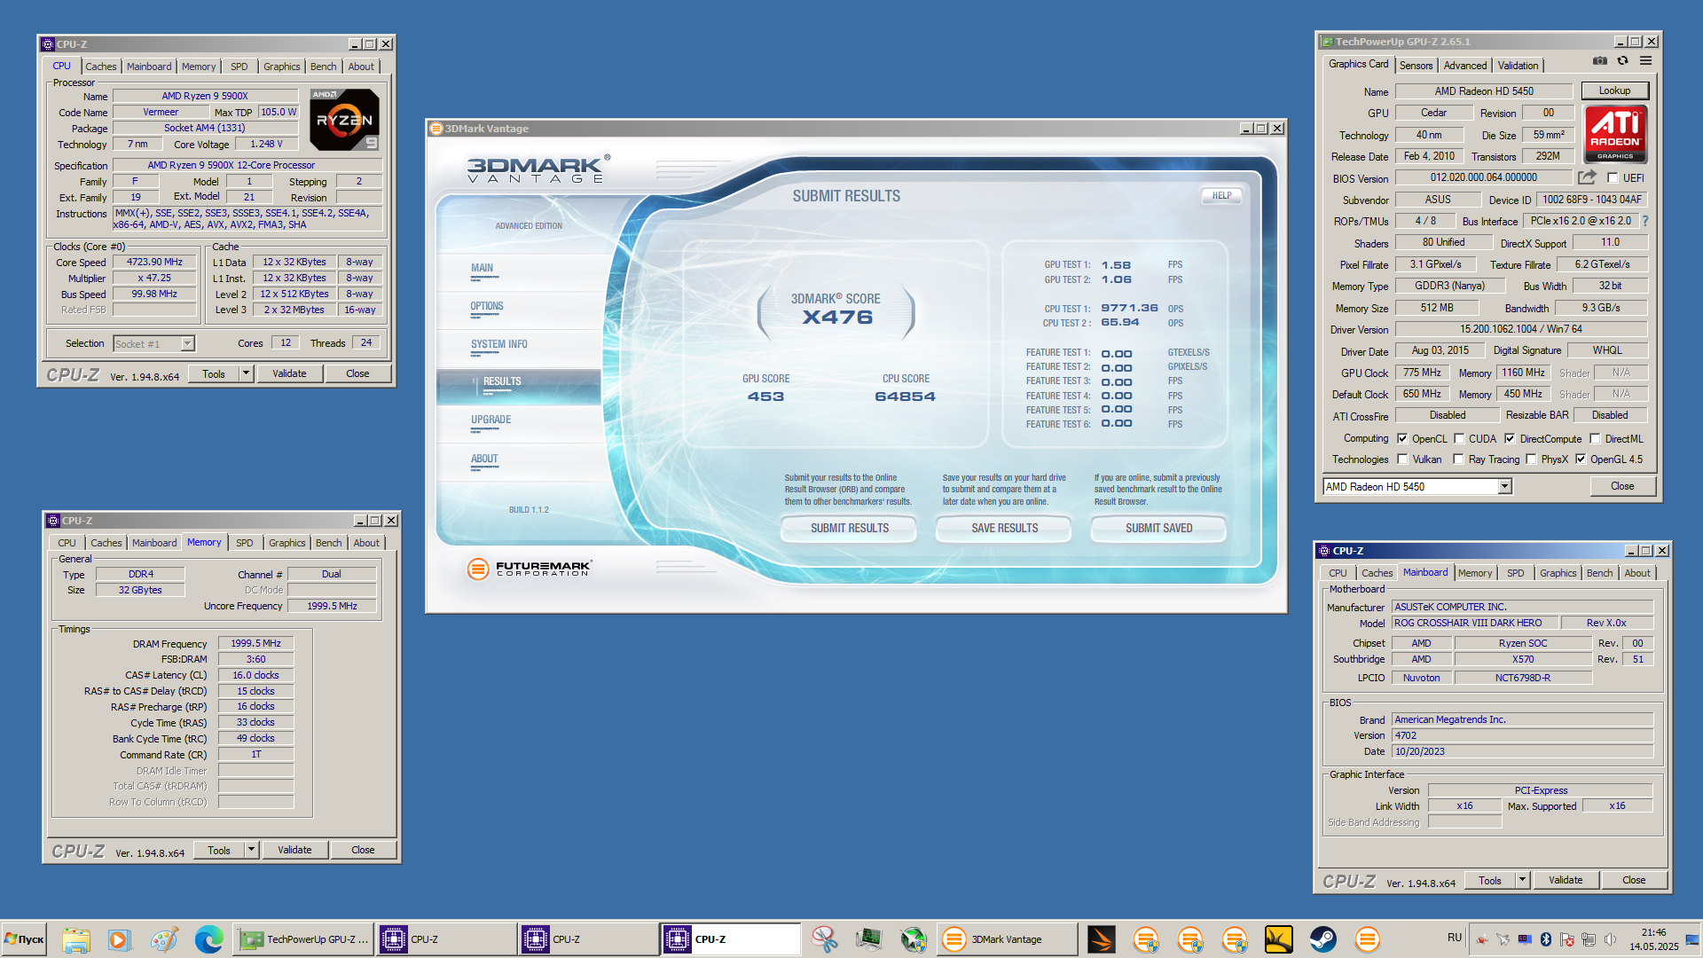This screenshot has width=1703, height=958.
Task: Take a GPU-Z screenshot with the camera icon
Action: point(1599,61)
